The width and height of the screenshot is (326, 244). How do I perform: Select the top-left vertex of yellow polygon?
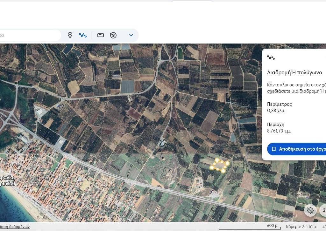[x=217, y=160]
